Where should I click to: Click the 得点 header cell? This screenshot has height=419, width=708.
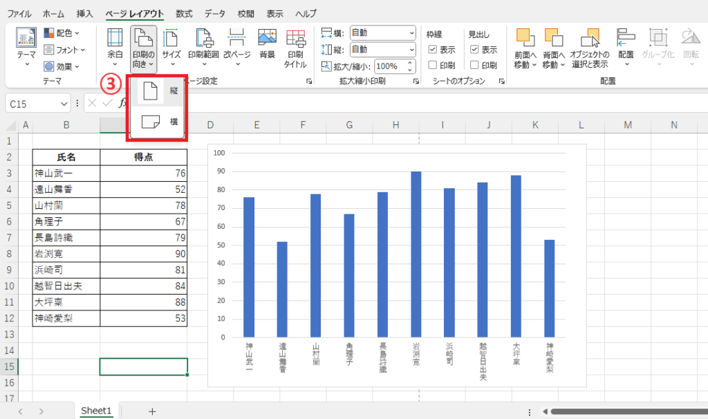144,158
